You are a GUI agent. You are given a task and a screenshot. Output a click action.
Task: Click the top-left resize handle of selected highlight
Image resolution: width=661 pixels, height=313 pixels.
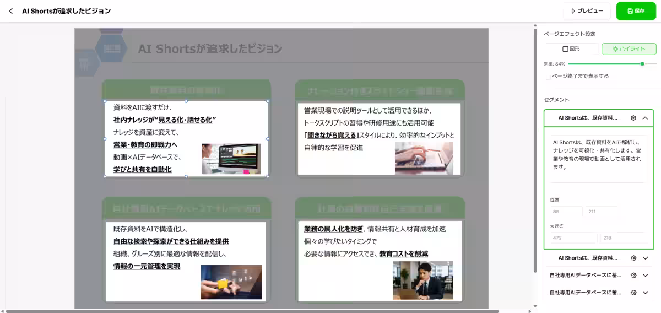(x=104, y=101)
